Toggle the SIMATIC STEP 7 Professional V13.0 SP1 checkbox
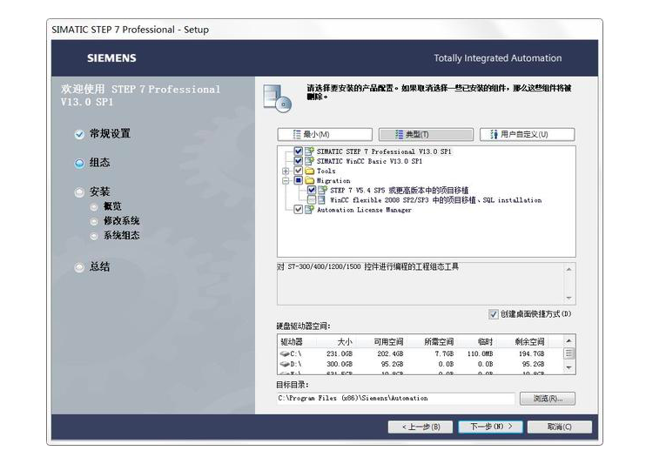This screenshot has width=646, height=464. tap(299, 151)
